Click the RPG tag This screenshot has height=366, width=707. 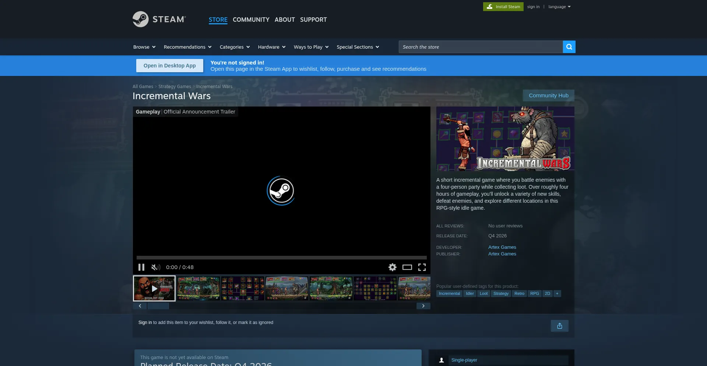pyautogui.click(x=535, y=294)
